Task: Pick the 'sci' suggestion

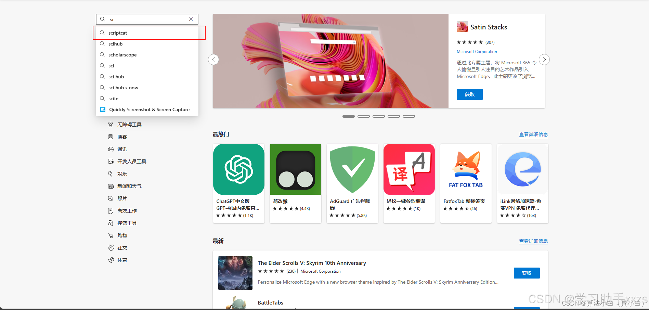Action: click(147, 66)
